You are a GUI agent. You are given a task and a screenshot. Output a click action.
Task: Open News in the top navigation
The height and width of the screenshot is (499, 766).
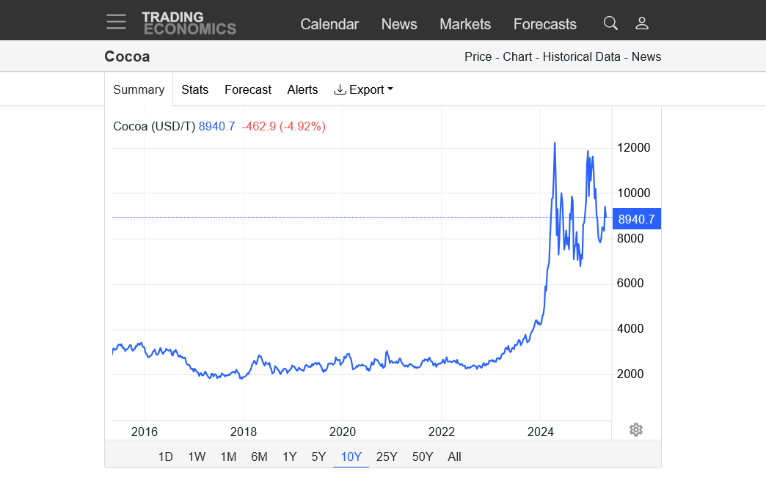(x=399, y=24)
